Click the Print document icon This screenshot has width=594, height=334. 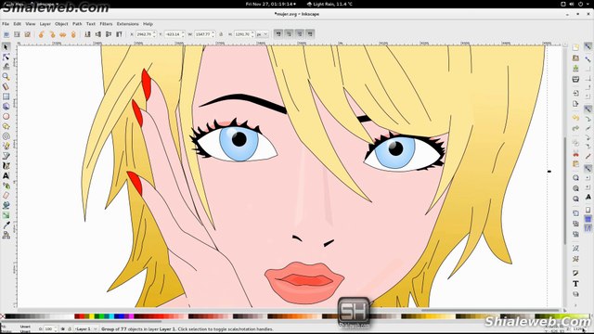pos(575,79)
